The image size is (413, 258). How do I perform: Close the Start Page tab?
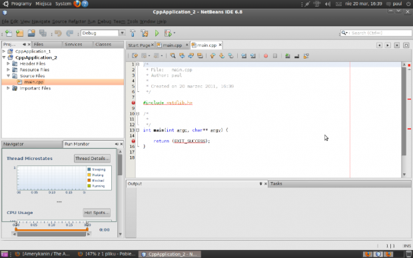[x=153, y=45]
